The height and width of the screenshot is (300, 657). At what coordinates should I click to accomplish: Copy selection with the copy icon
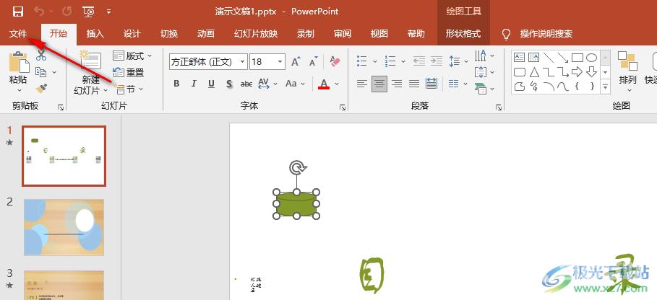[x=40, y=72]
